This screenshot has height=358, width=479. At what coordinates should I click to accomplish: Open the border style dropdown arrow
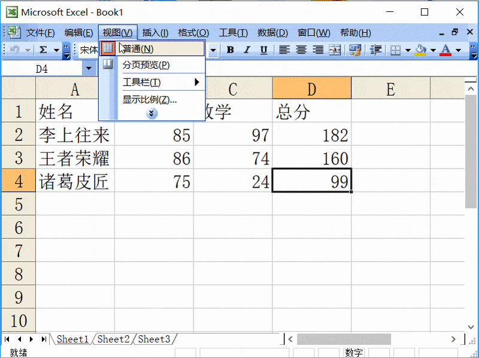tap(408, 50)
